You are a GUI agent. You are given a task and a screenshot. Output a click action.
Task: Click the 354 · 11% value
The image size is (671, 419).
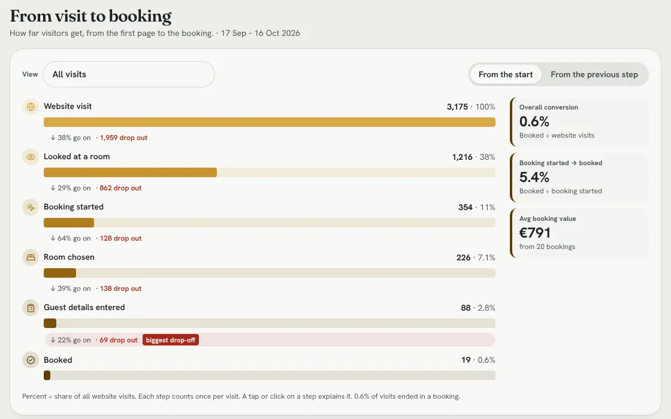[x=477, y=207]
